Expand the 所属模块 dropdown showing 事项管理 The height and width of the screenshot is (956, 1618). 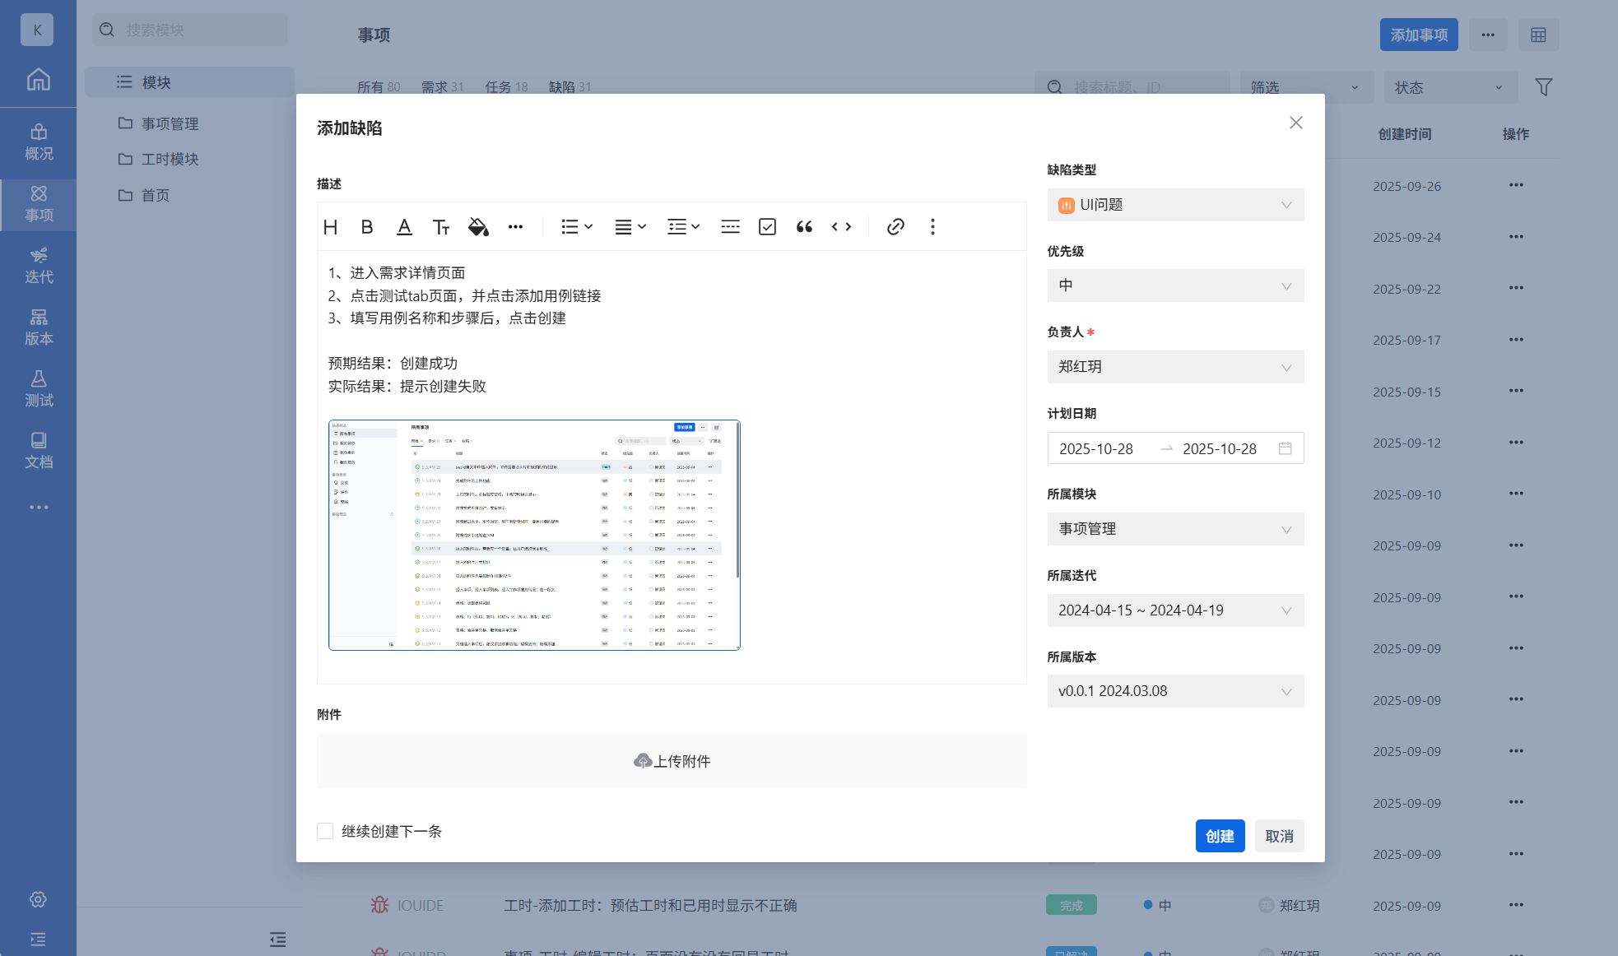[1175, 529]
